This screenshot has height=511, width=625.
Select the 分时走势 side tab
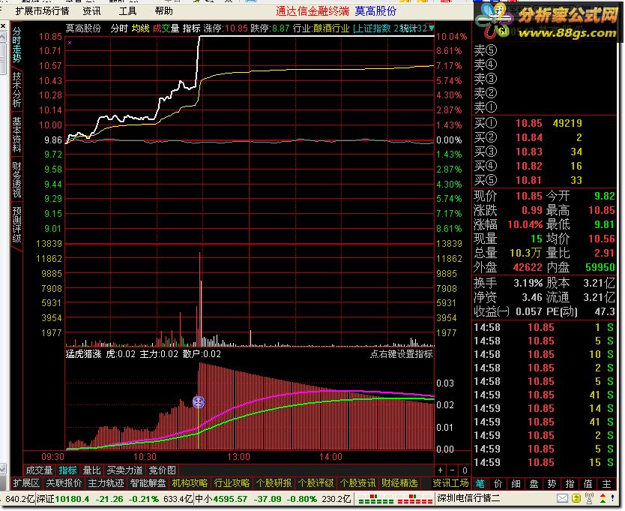pyautogui.click(x=16, y=45)
